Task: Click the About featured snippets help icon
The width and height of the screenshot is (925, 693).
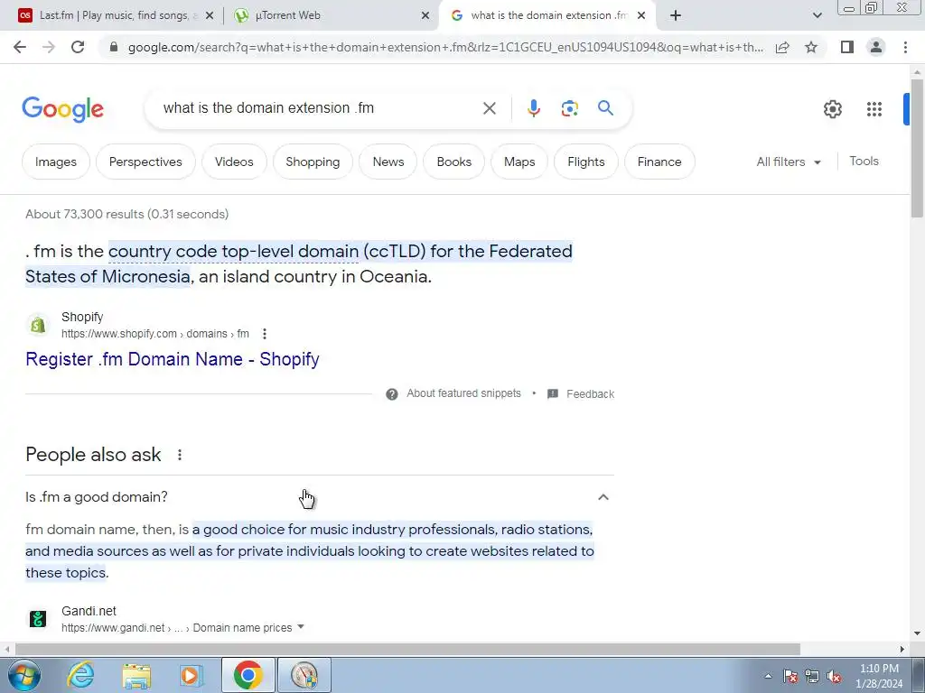Action: point(392,394)
